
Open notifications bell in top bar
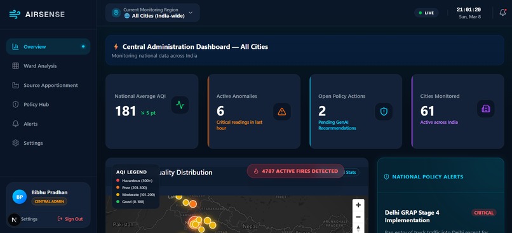coord(502,13)
